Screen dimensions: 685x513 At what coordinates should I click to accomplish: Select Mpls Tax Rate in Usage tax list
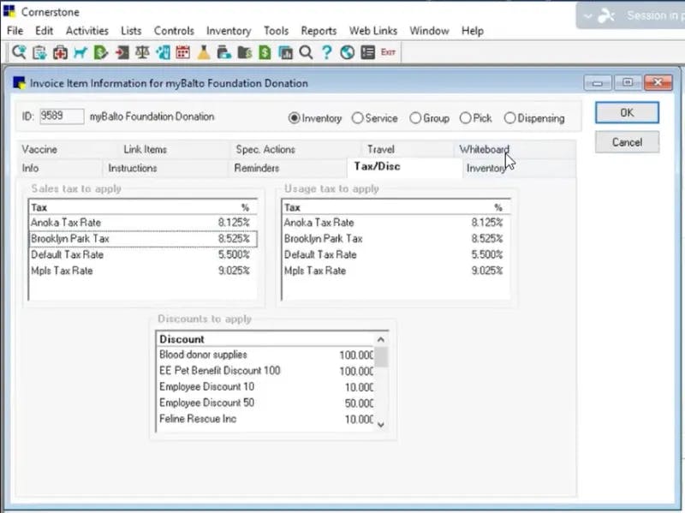pos(396,271)
